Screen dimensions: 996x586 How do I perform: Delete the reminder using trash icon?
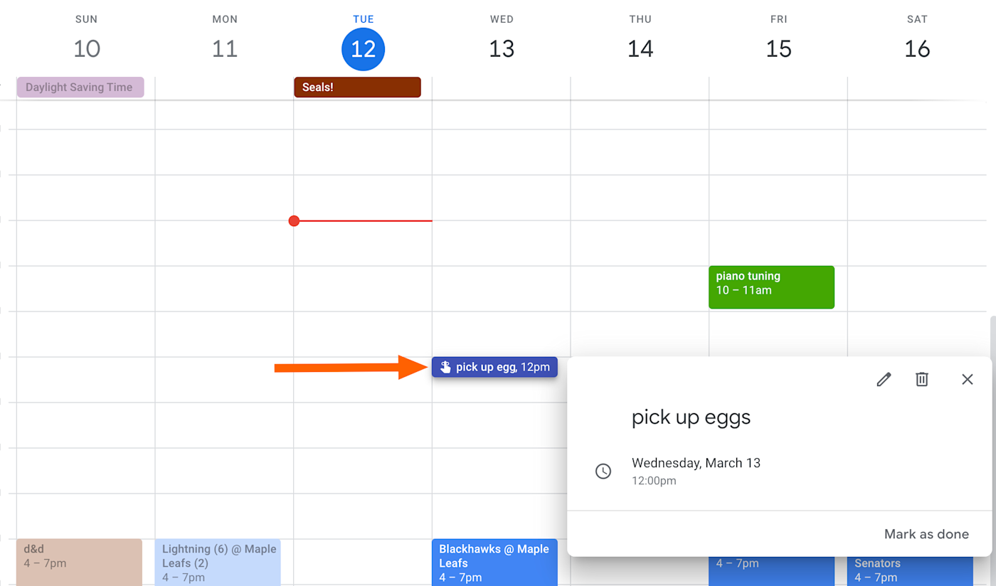click(x=922, y=379)
